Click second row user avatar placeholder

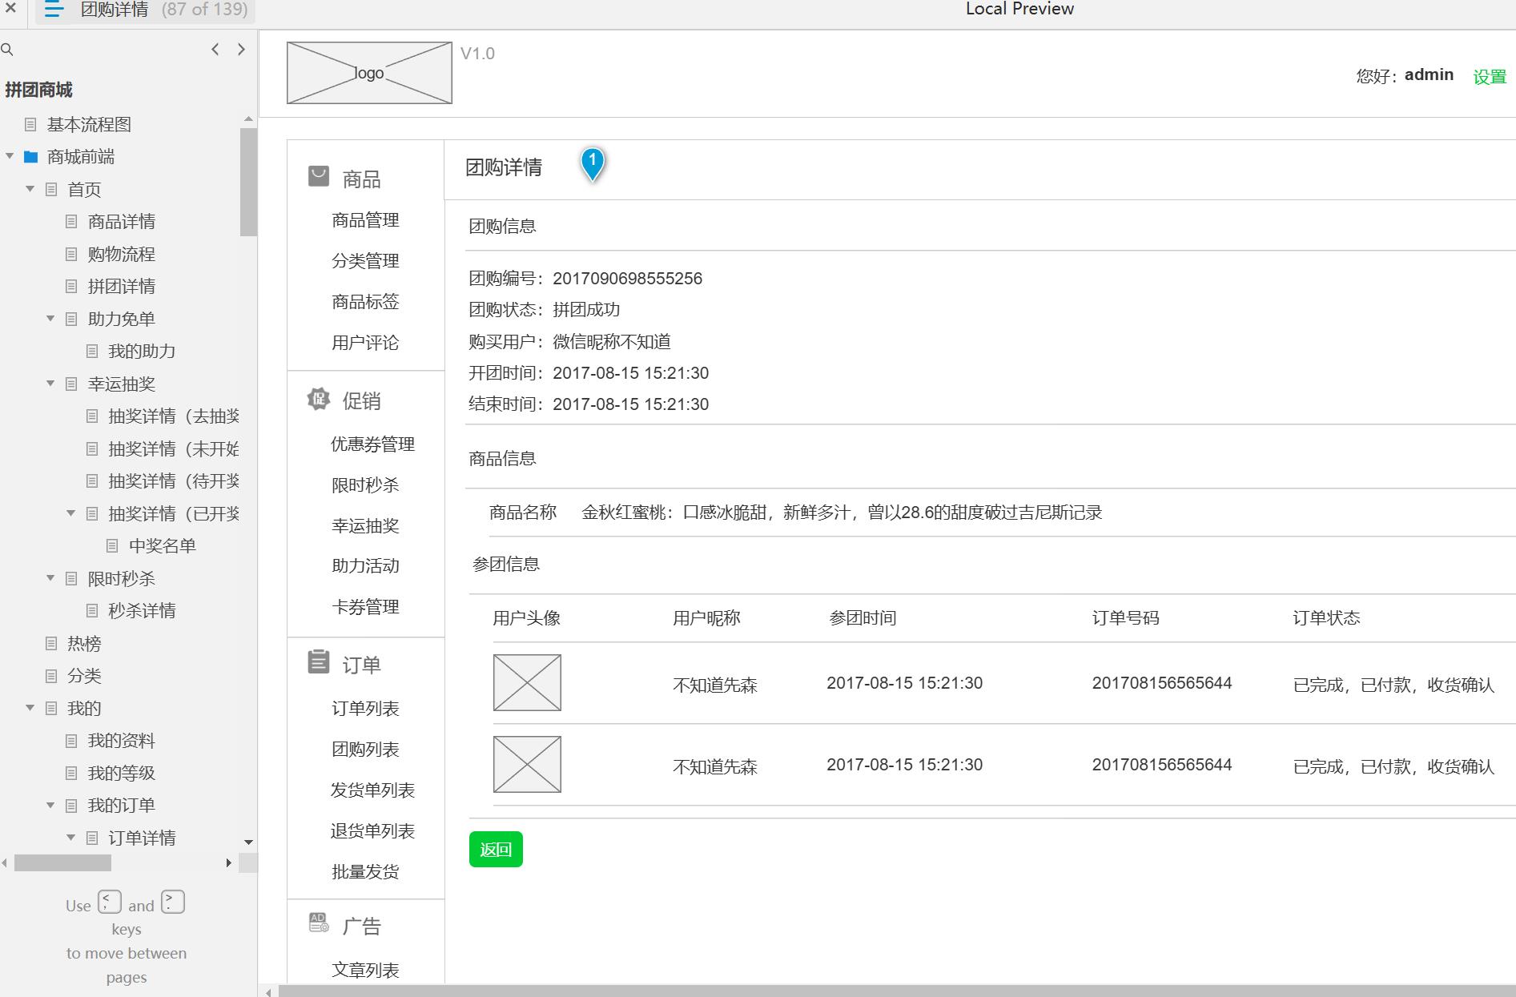point(527,765)
